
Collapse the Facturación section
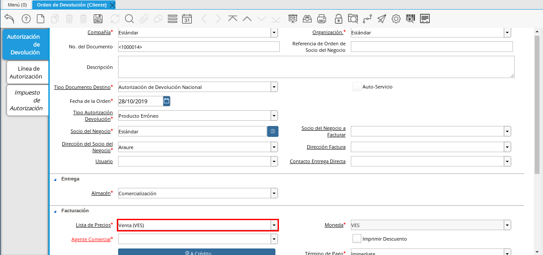coord(55,211)
